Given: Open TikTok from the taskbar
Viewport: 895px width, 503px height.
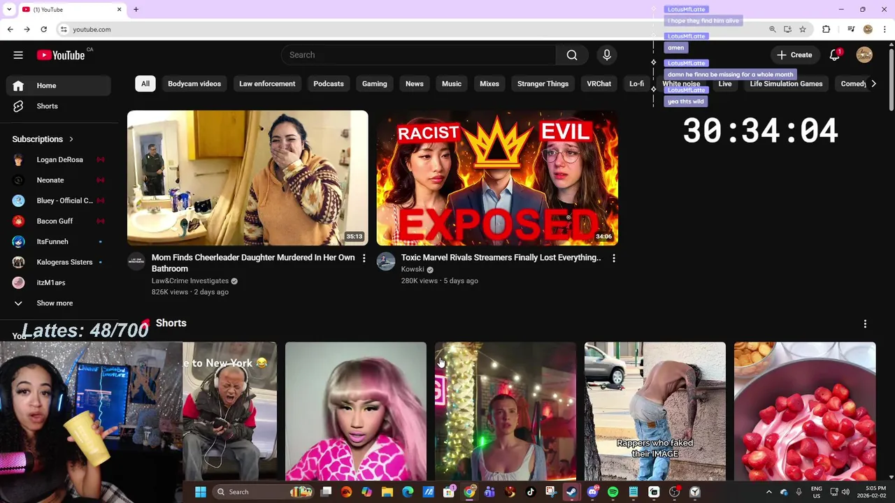Looking at the screenshot, I should (x=531, y=492).
